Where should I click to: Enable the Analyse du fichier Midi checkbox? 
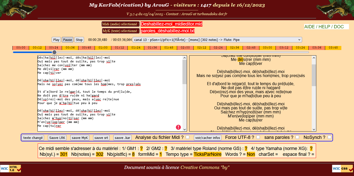pyautogui.click(x=188, y=137)
